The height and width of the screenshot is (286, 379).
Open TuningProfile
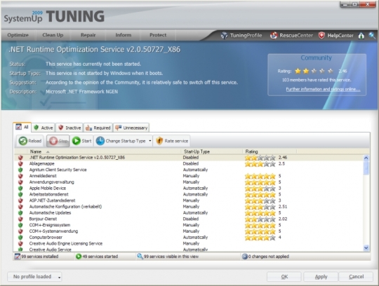coord(241,36)
